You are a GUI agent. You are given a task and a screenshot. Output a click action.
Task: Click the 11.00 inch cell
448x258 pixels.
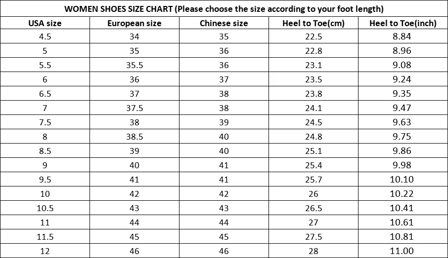click(x=403, y=251)
